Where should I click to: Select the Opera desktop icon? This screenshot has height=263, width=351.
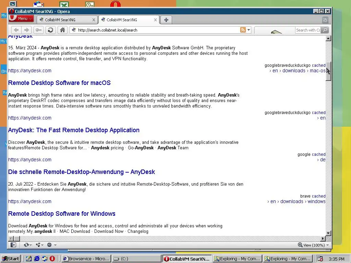pos(115,3)
